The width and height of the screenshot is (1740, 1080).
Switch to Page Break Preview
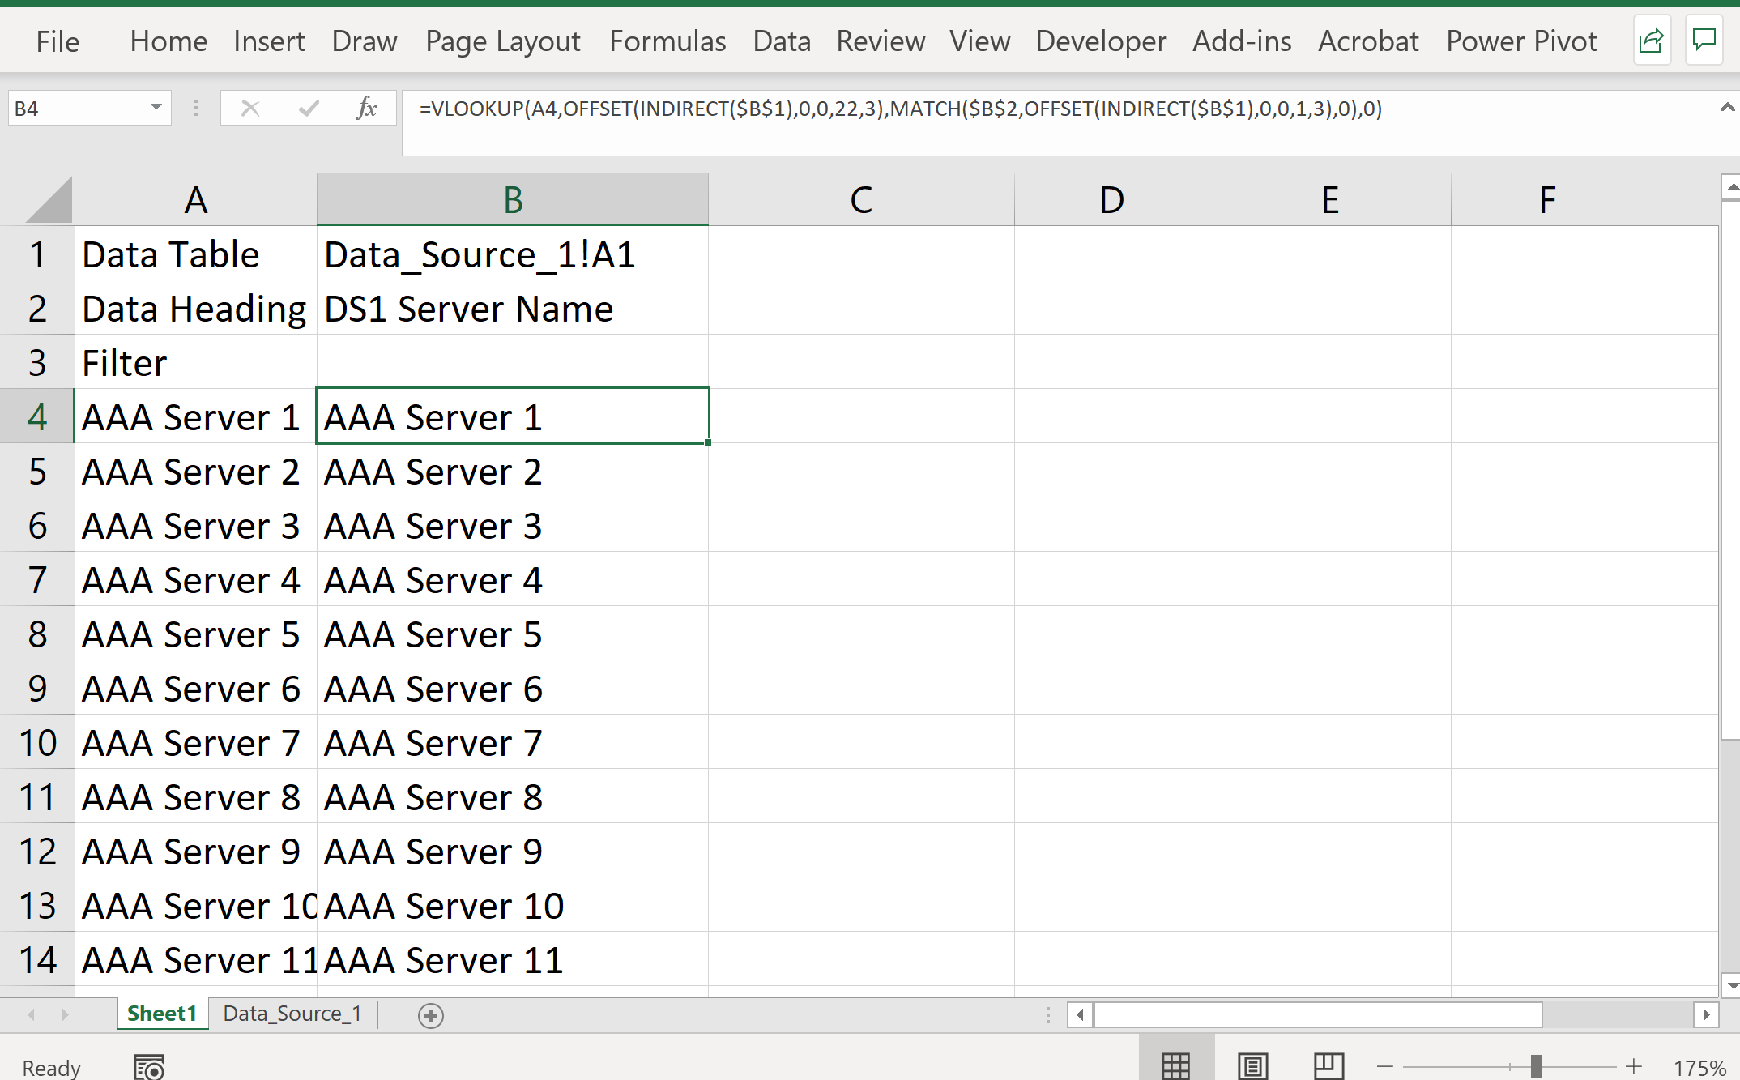(x=1328, y=1065)
